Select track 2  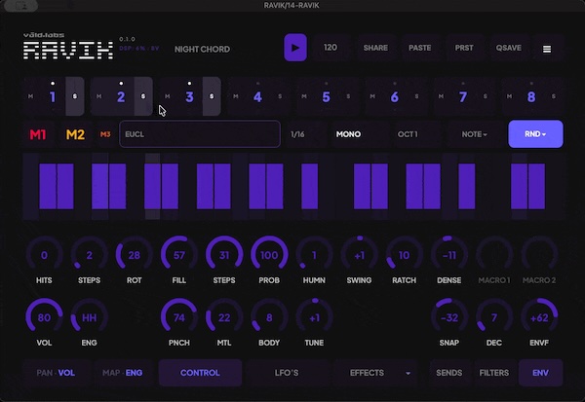tap(121, 97)
